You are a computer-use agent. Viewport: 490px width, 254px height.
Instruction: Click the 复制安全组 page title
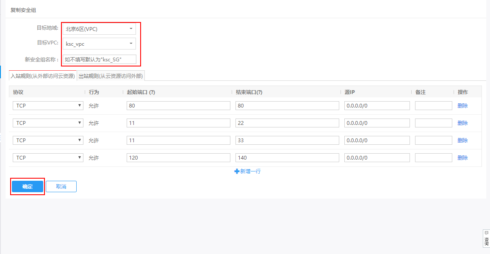coord(23,10)
